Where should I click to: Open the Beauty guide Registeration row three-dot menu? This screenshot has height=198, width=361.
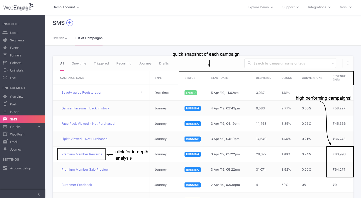coord(141,93)
